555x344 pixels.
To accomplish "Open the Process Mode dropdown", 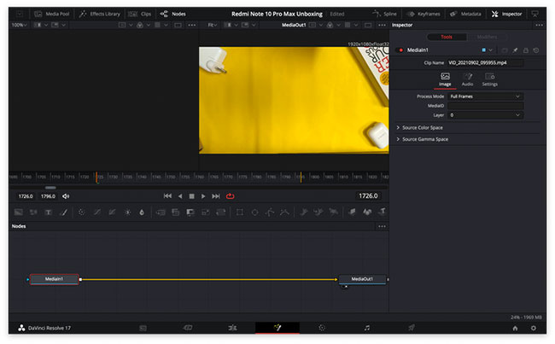I will (x=485, y=96).
